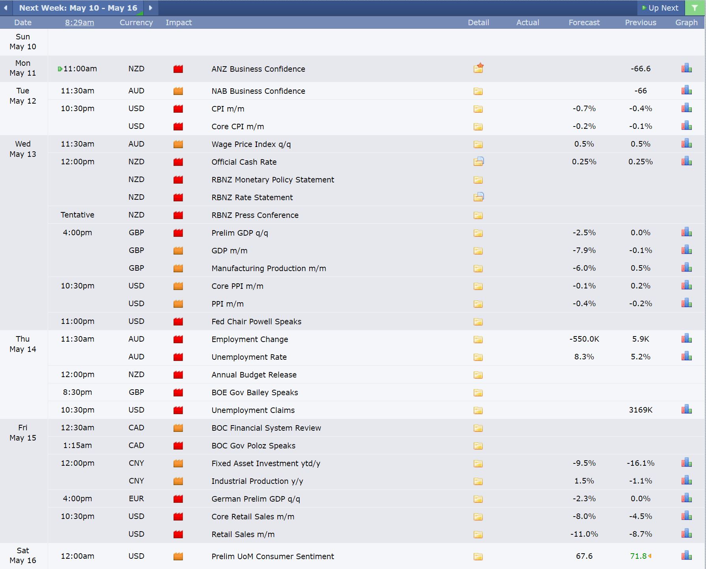706x569 pixels.
Task: Open detail for RBNZ Monetary Policy Statement
Action: click(478, 180)
